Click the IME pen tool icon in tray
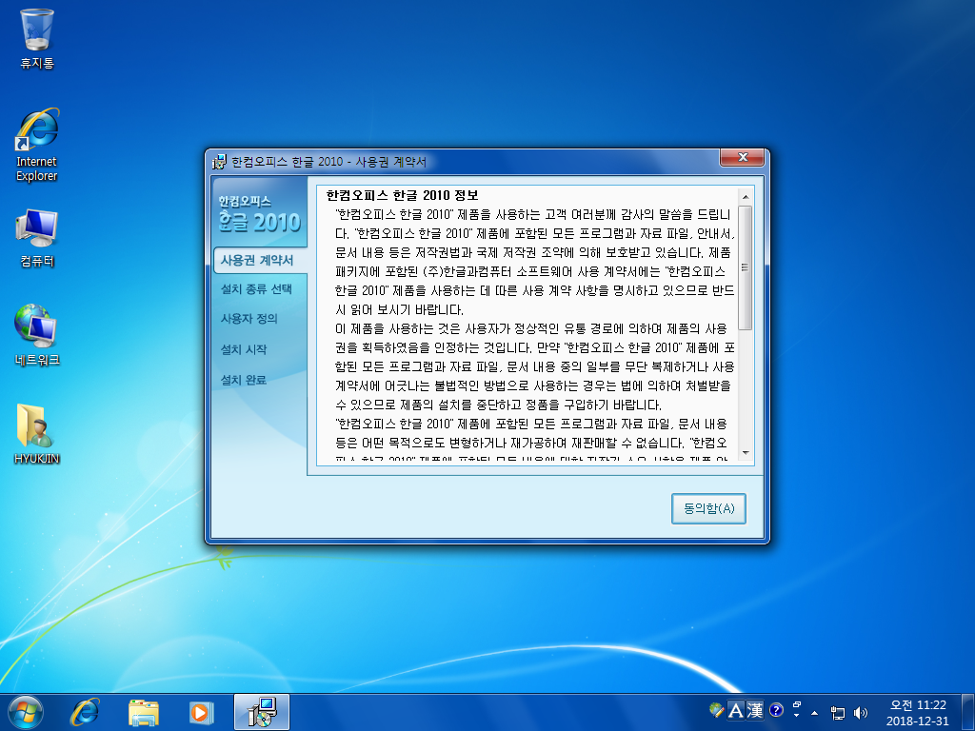 coord(716,710)
